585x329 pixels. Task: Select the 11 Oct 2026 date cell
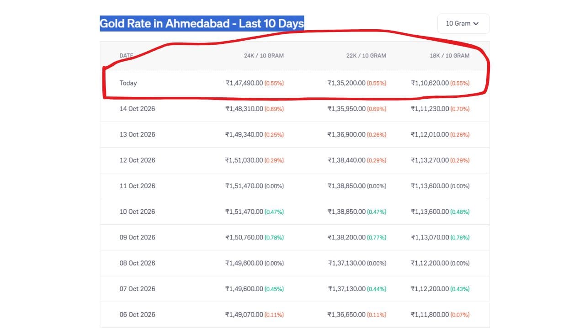[138, 186]
